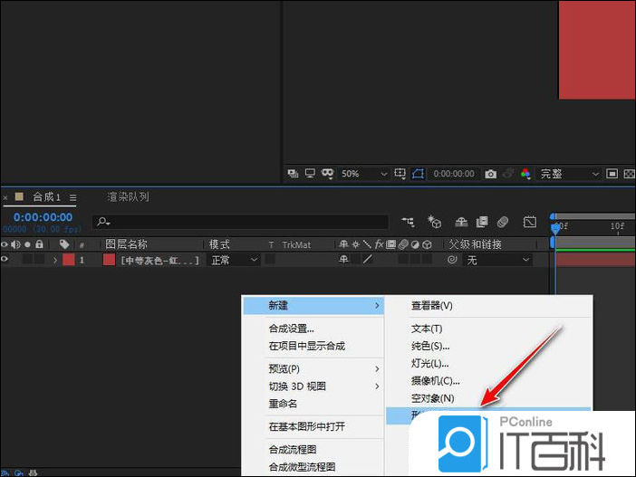
Task: Switch to the 渲染队列 tab
Action: click(x=128, y=197)
